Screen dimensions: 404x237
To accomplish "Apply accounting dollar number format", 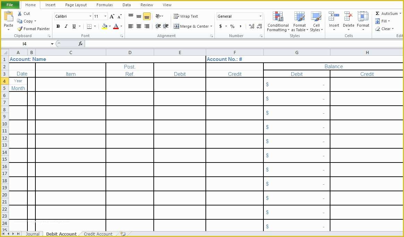I will [x=220, y=26].
